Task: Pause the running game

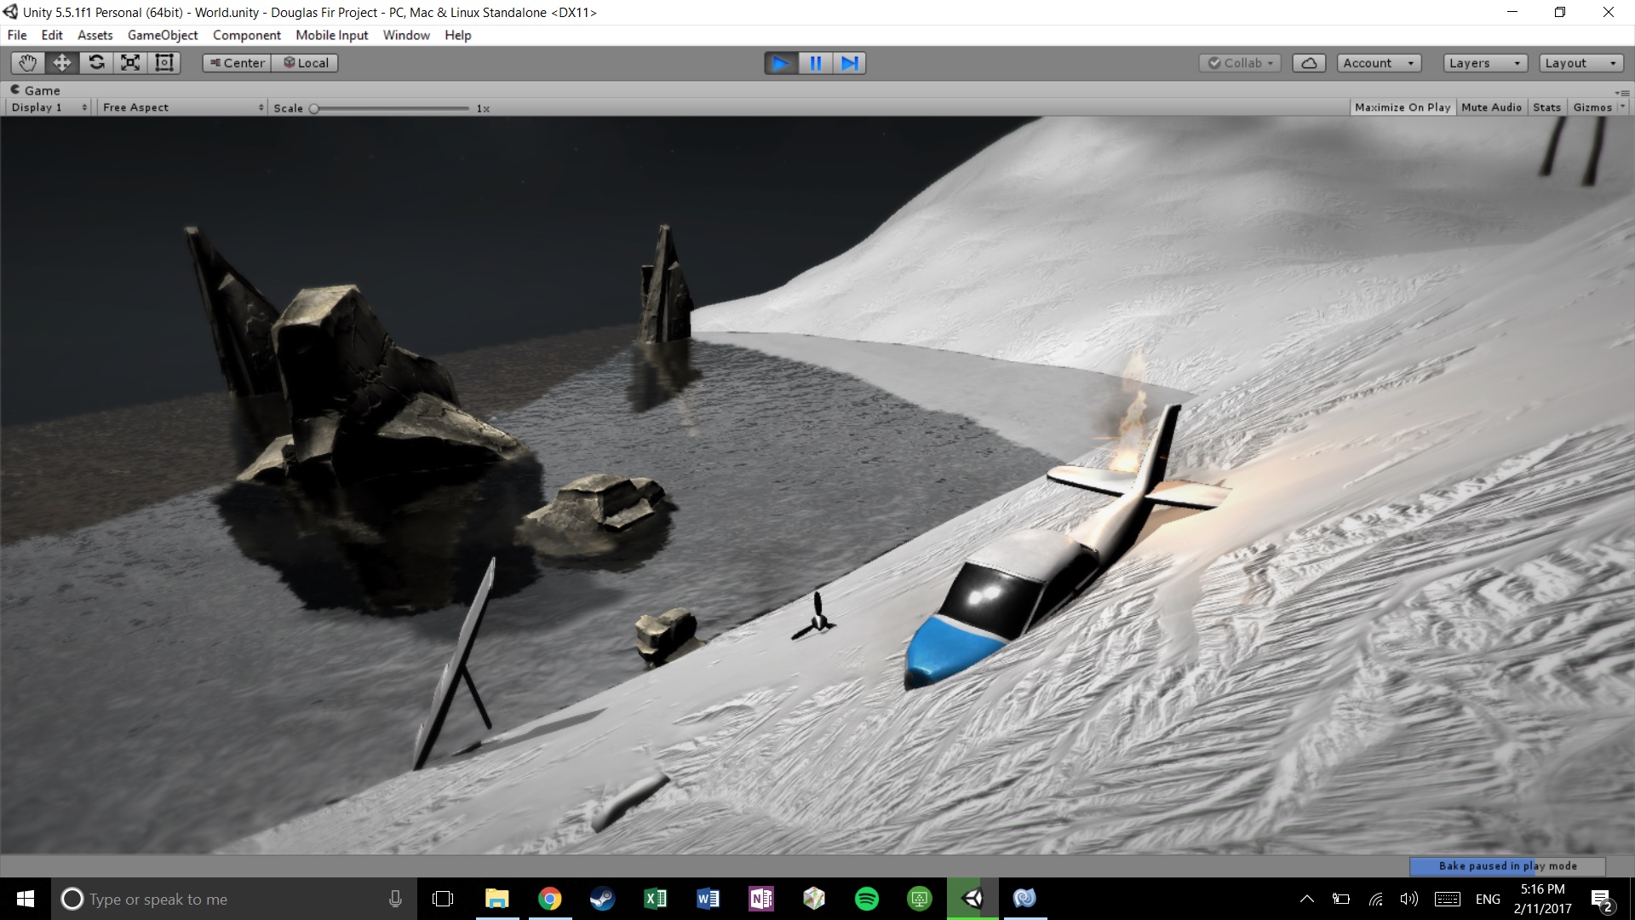Action: pos(815,63)
